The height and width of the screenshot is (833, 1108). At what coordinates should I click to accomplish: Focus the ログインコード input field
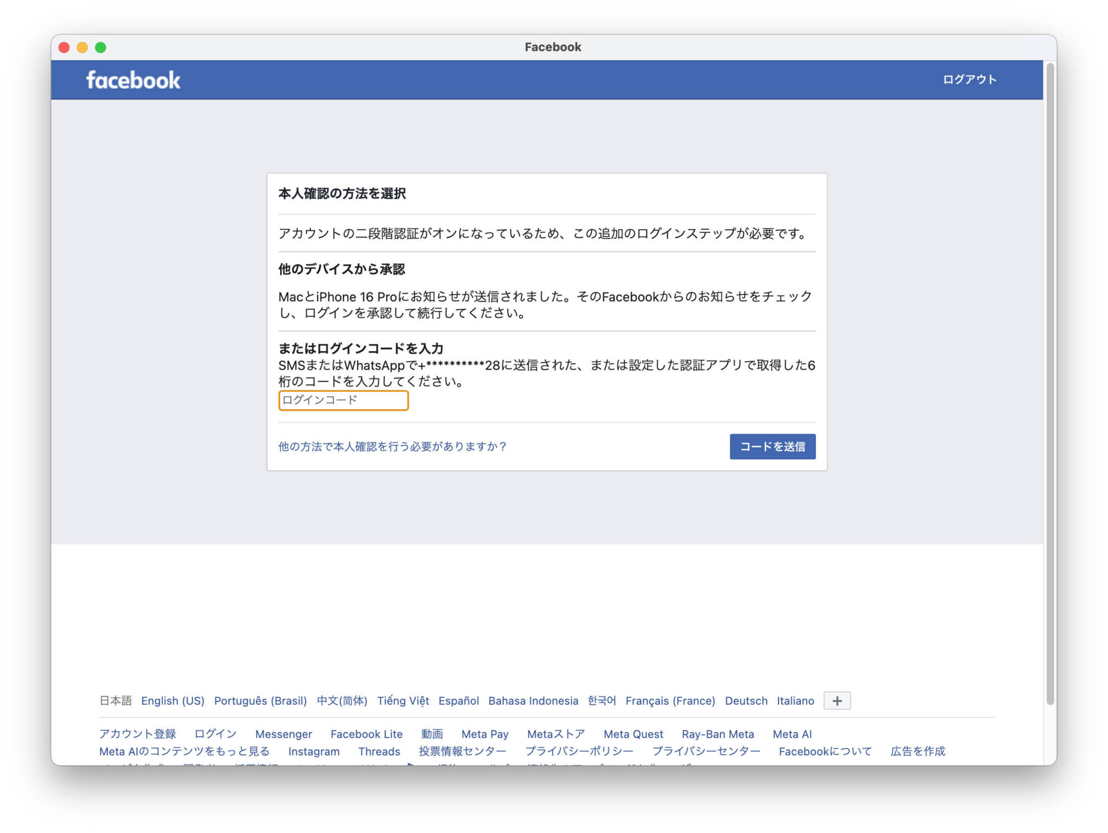click(343, 400)
